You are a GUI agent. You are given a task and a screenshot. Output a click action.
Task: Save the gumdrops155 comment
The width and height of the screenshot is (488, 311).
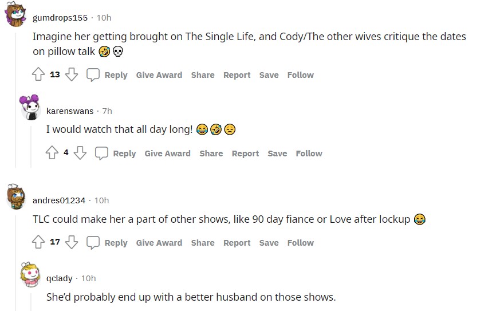tap(269, 75)
